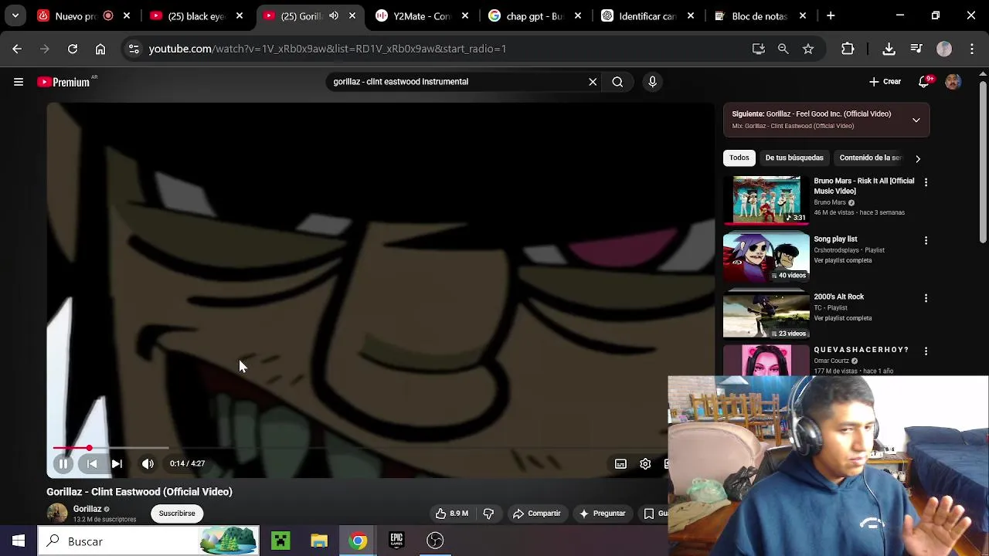Viewport: 989px width, 556px height.
Task: Open Chrome media controls icon
Action: pos(916,49)
